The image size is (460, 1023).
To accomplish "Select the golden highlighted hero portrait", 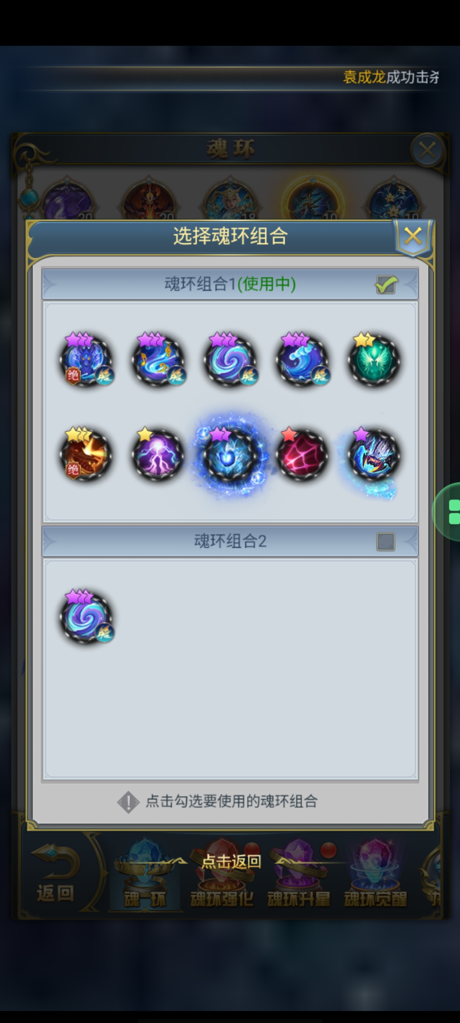I will (x=313, y=200).
